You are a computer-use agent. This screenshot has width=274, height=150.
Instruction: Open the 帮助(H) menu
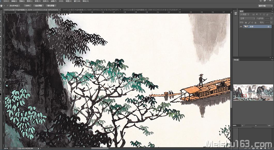click(x=86, y=1)
